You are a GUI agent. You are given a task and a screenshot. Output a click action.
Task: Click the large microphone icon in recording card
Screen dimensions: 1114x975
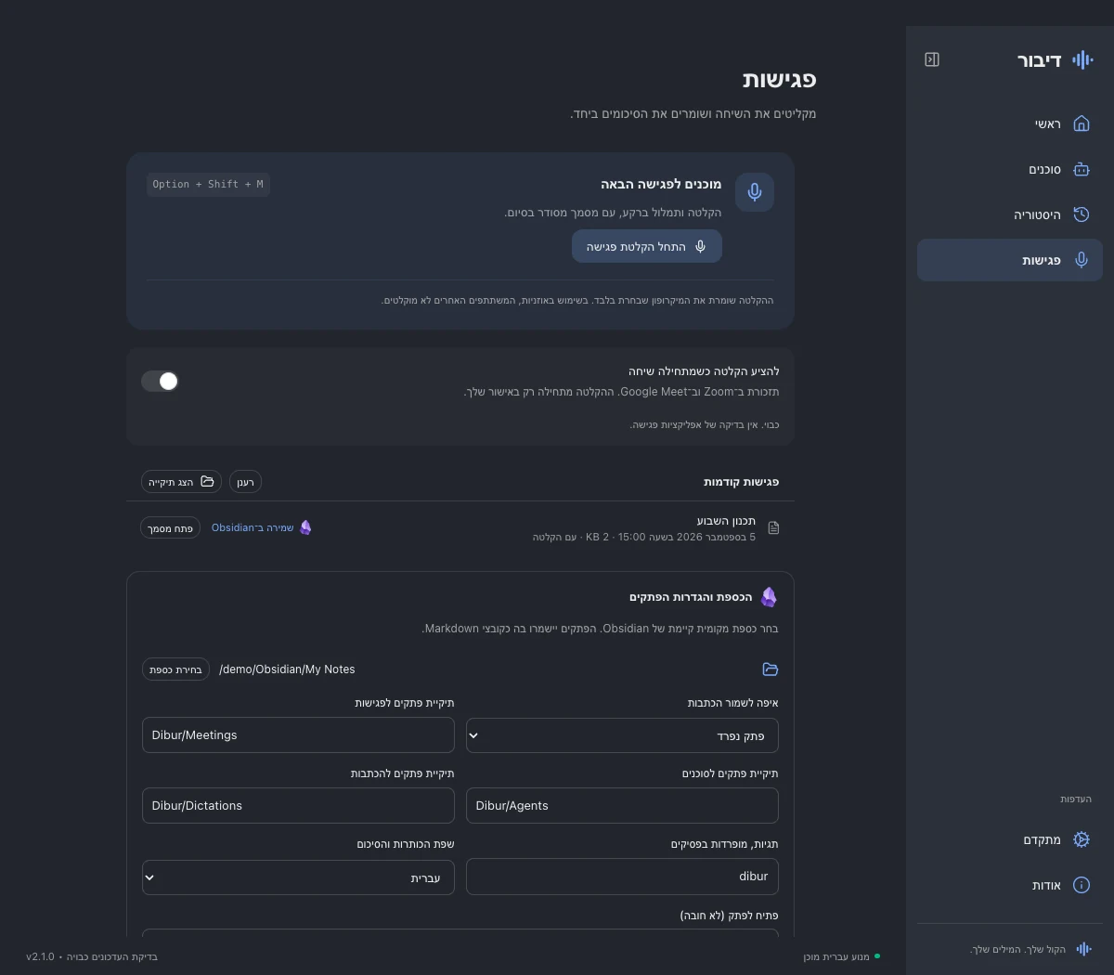tap(755, 192)
